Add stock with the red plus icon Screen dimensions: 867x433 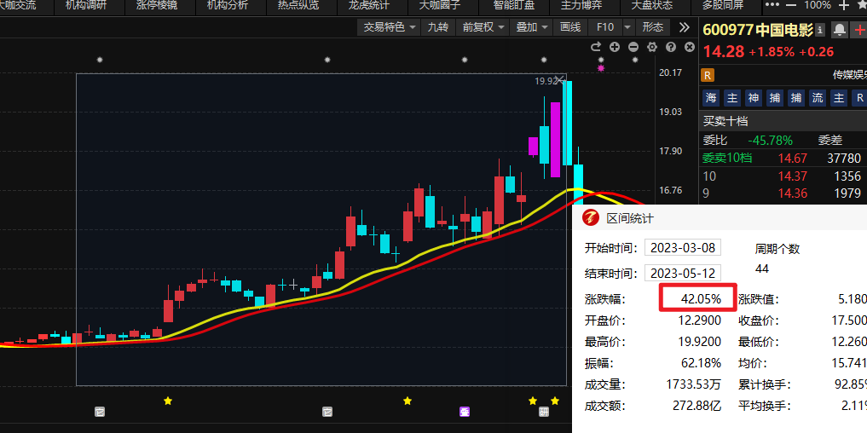(x=859, y=30)
